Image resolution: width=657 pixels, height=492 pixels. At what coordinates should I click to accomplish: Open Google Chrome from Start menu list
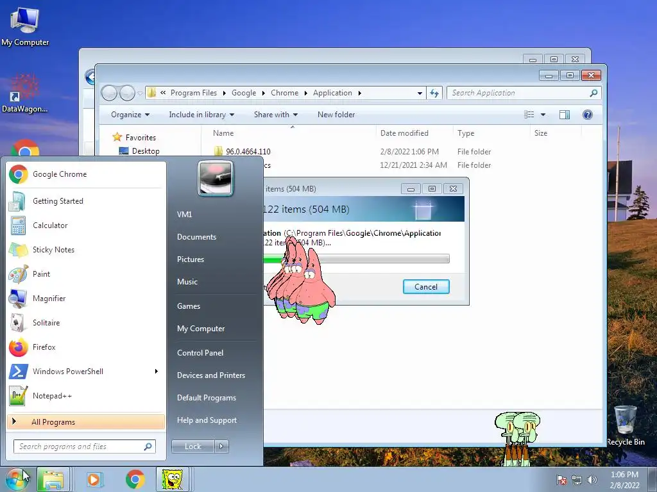[85, 174]
